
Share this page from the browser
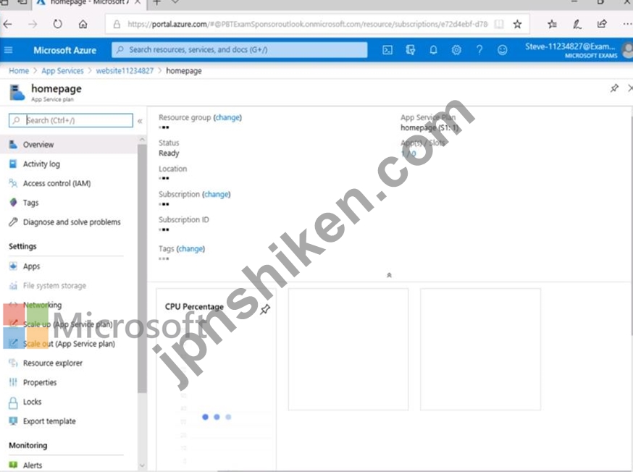pyautogui.click(x=602, y=24)
